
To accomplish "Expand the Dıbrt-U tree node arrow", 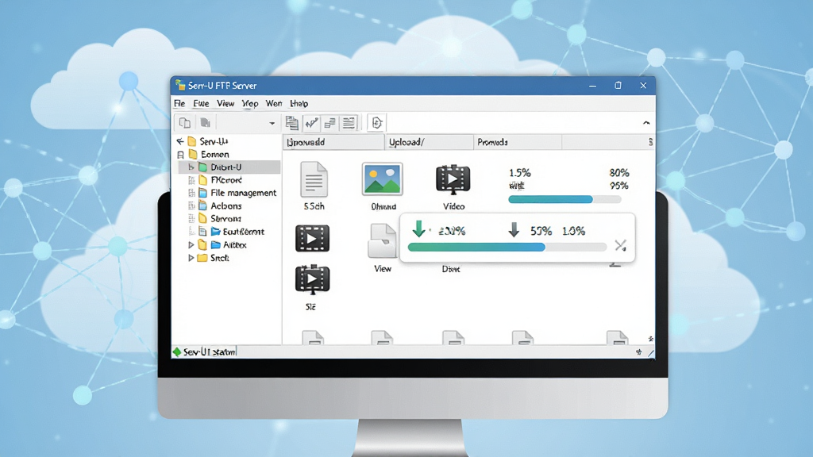I will coord(191,167).
